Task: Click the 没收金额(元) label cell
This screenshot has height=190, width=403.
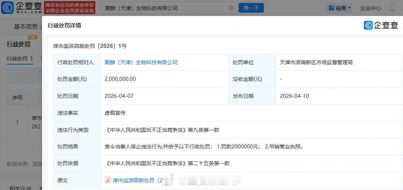Action: [252, 79]
